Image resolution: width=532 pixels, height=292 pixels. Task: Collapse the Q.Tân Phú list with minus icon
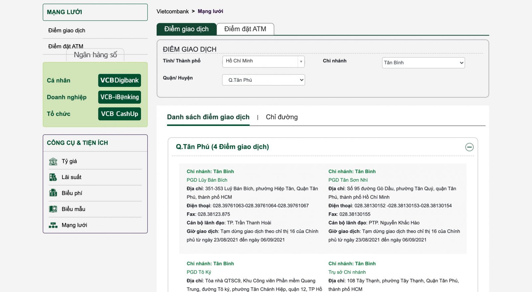[469, 147]
